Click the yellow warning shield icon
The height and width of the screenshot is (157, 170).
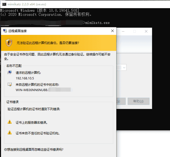9,43
